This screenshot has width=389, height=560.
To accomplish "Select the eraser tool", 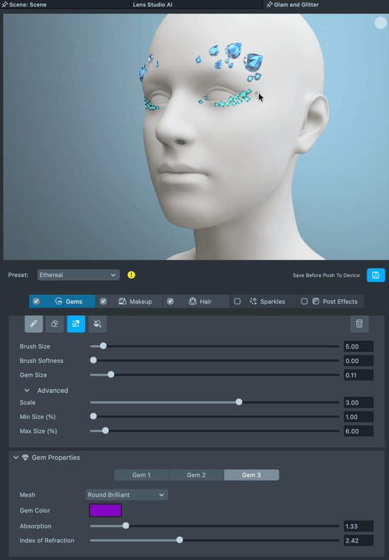I will pyautogui.click(x=55, y=324).
